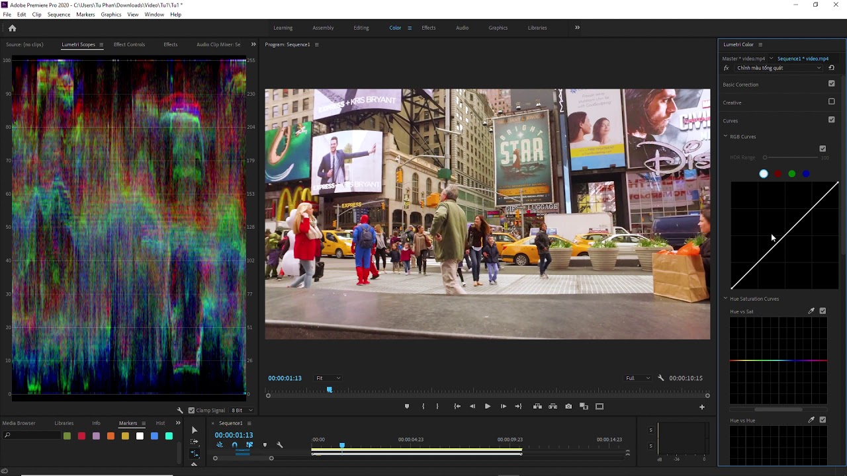The height and width of the screenshot is (476, 847).
Task: Toggle the RGB Curves checkbox
Action: click(x=823, y=149)
